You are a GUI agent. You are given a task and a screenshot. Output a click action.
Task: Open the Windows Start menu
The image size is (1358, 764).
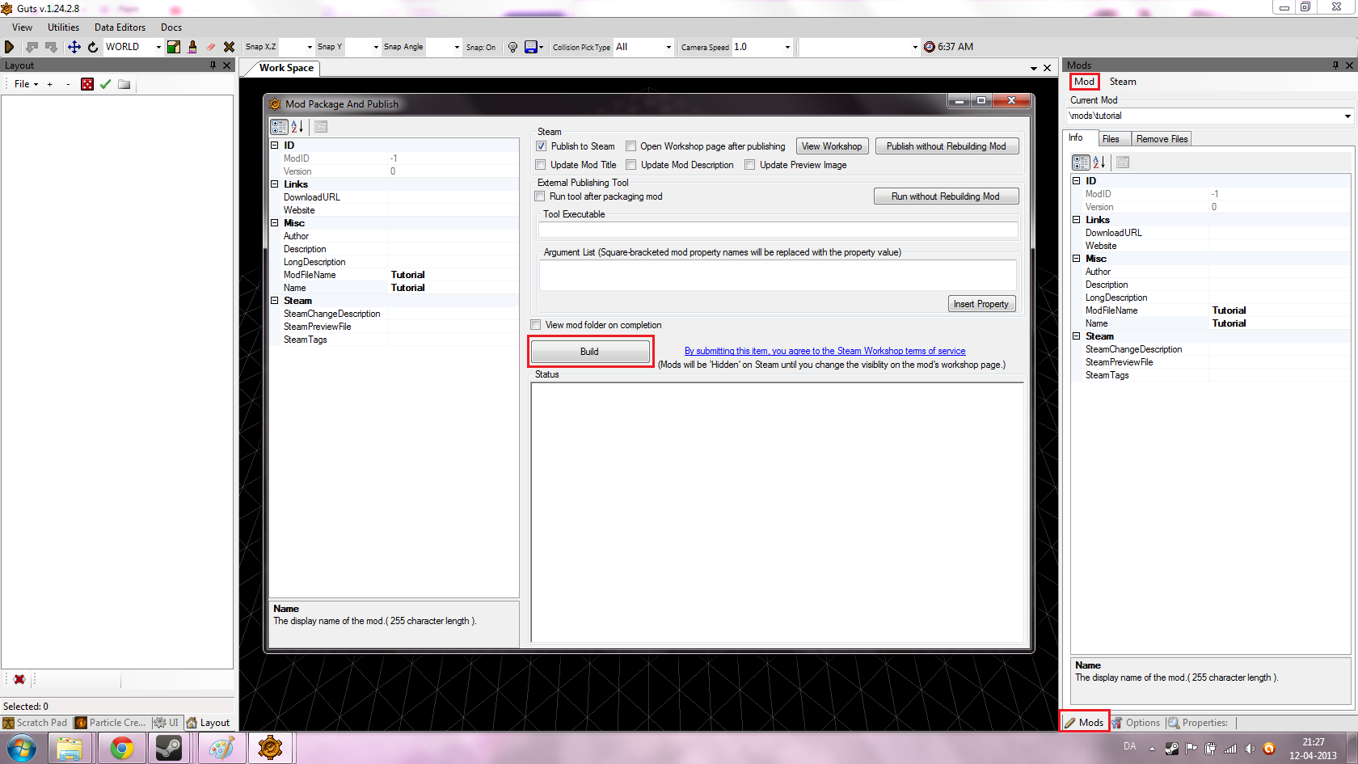pyautogui.click(x=22, y=749)
